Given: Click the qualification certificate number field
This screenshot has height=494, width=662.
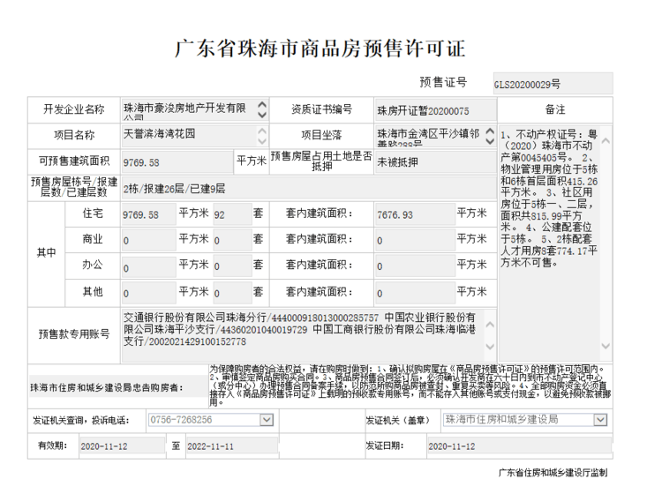Looking at the screenshot, I should click(x=433, y=110).
